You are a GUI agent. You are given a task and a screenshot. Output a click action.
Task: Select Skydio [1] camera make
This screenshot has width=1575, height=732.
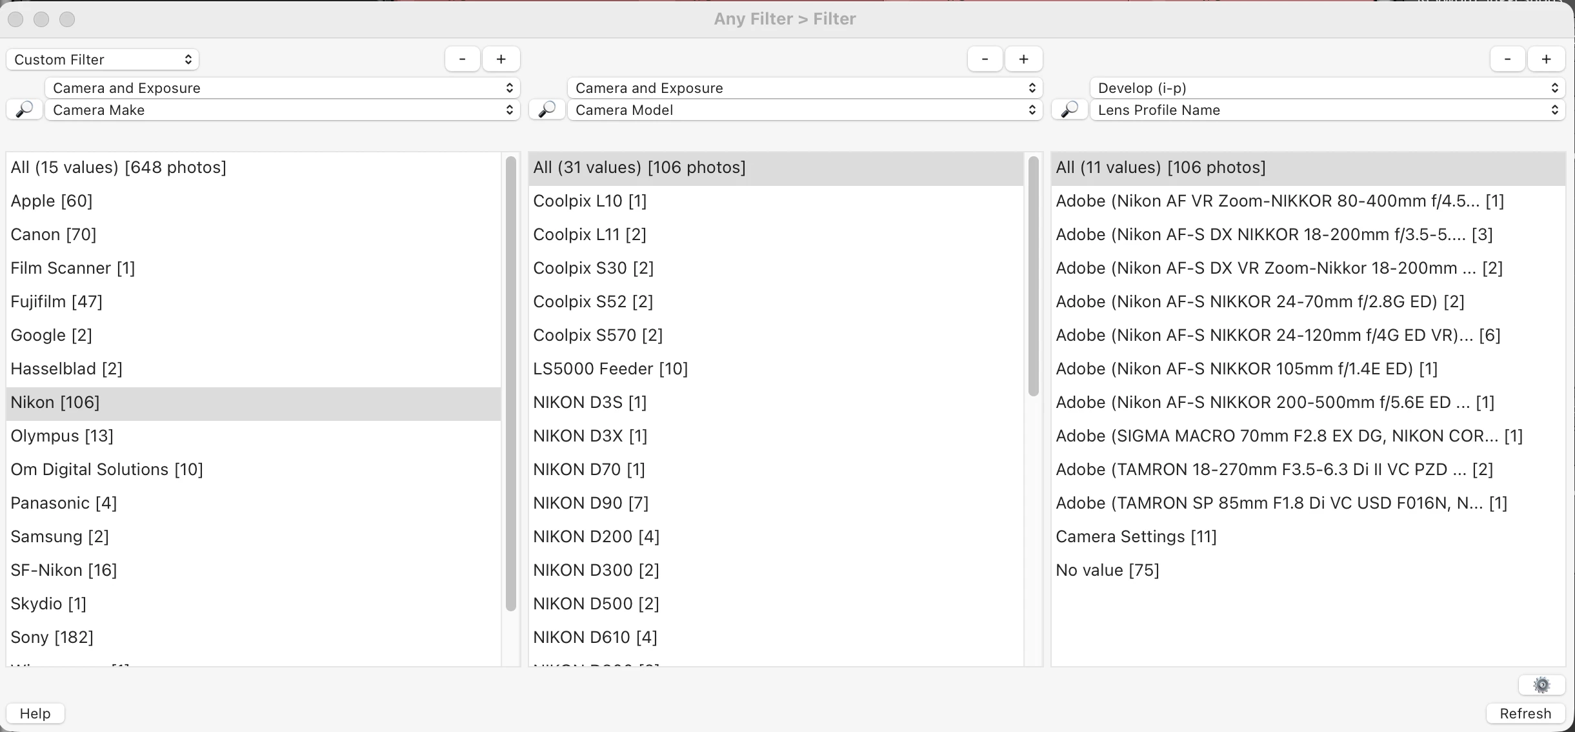254,604
